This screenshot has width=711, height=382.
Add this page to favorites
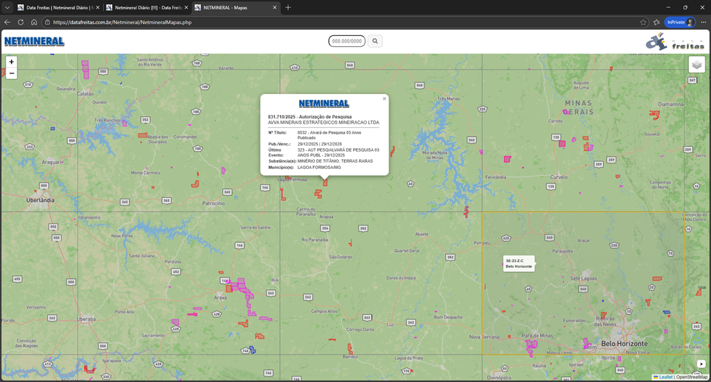click(x=643, y=22)
